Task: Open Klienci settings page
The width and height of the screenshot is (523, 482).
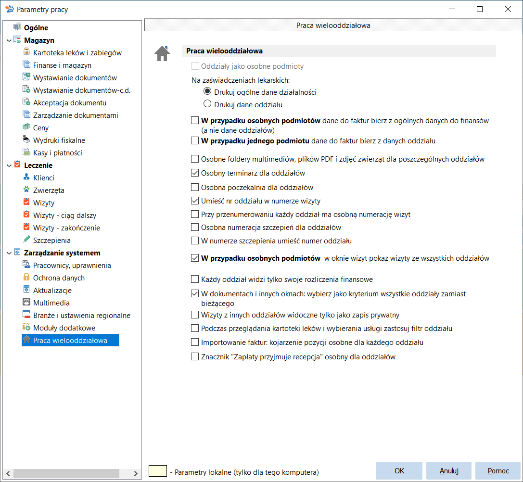Action: [x=44, y=178]
